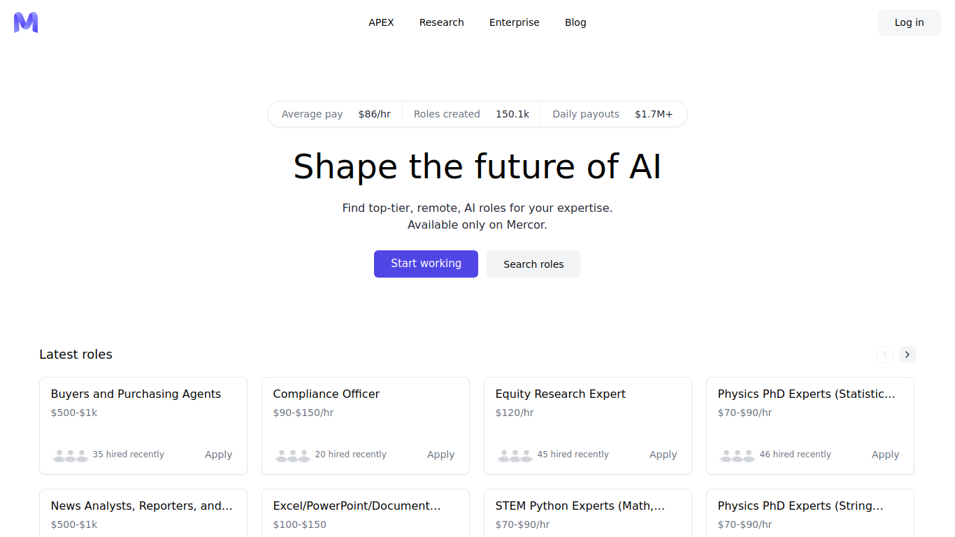Apply to Buyers and Purchasing Agents role
Image resolution: width=955 pixels, height=537 pixels.
click(218, 454)
